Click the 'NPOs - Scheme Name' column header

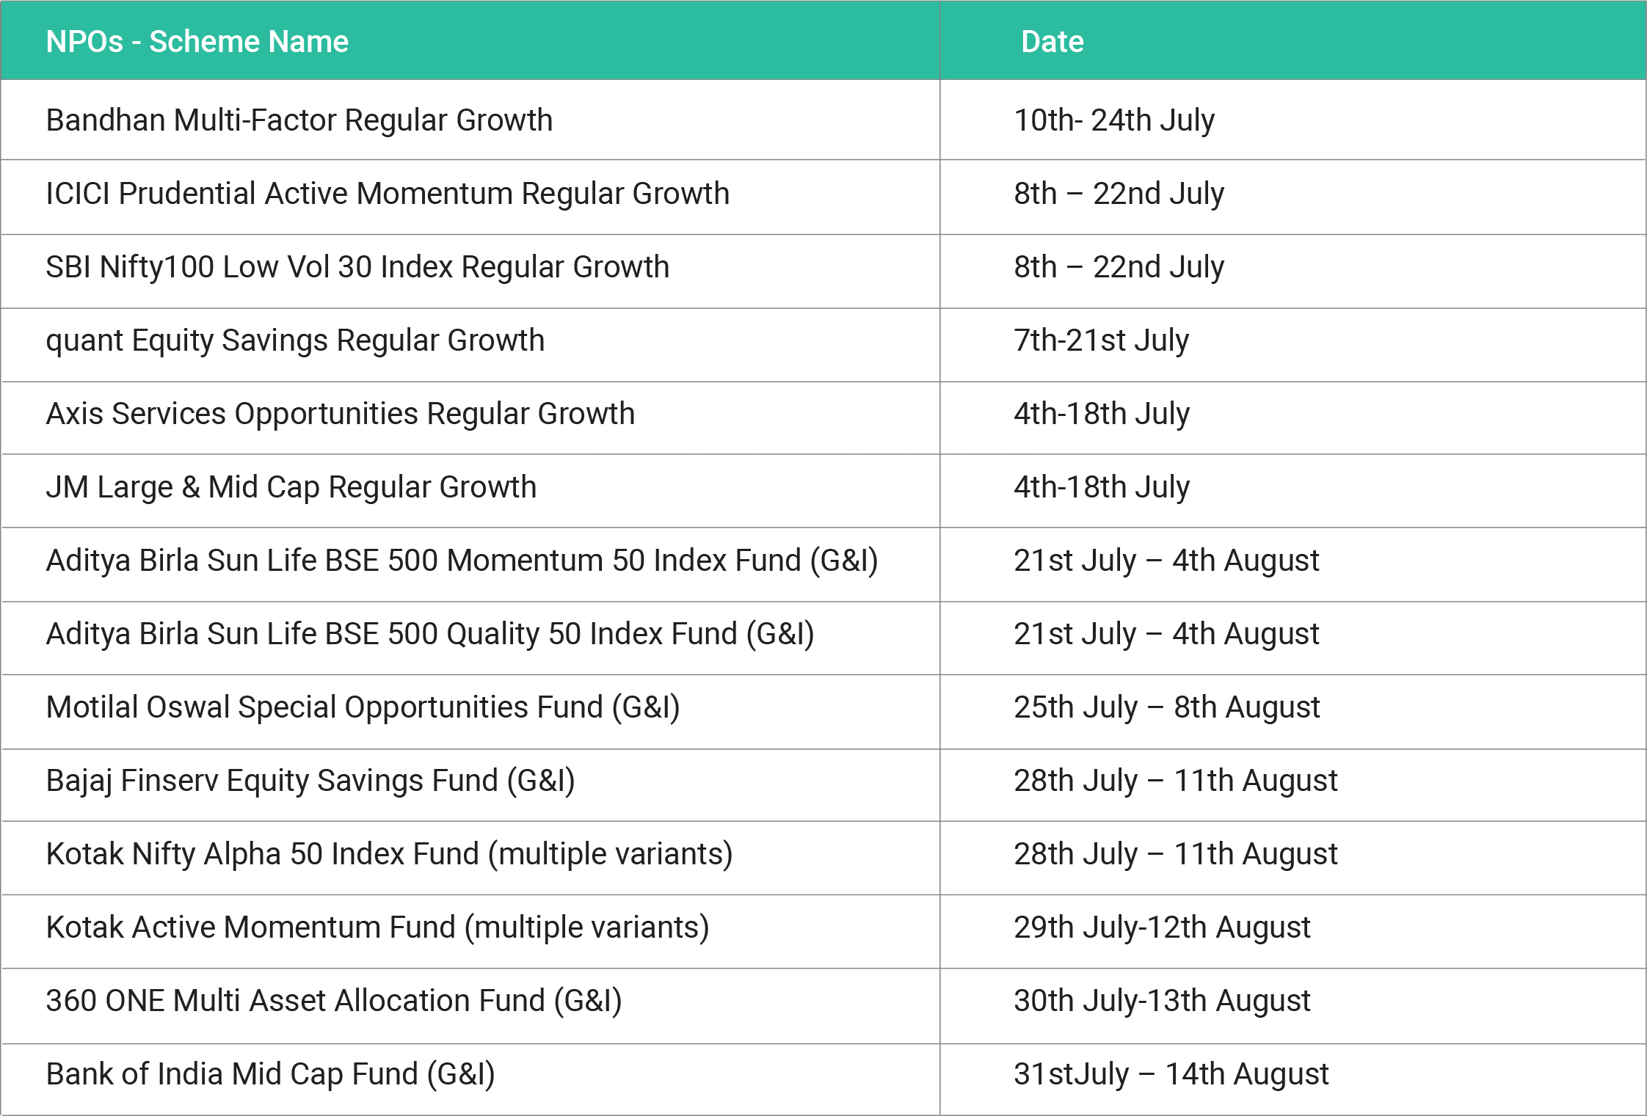[197, 42]
